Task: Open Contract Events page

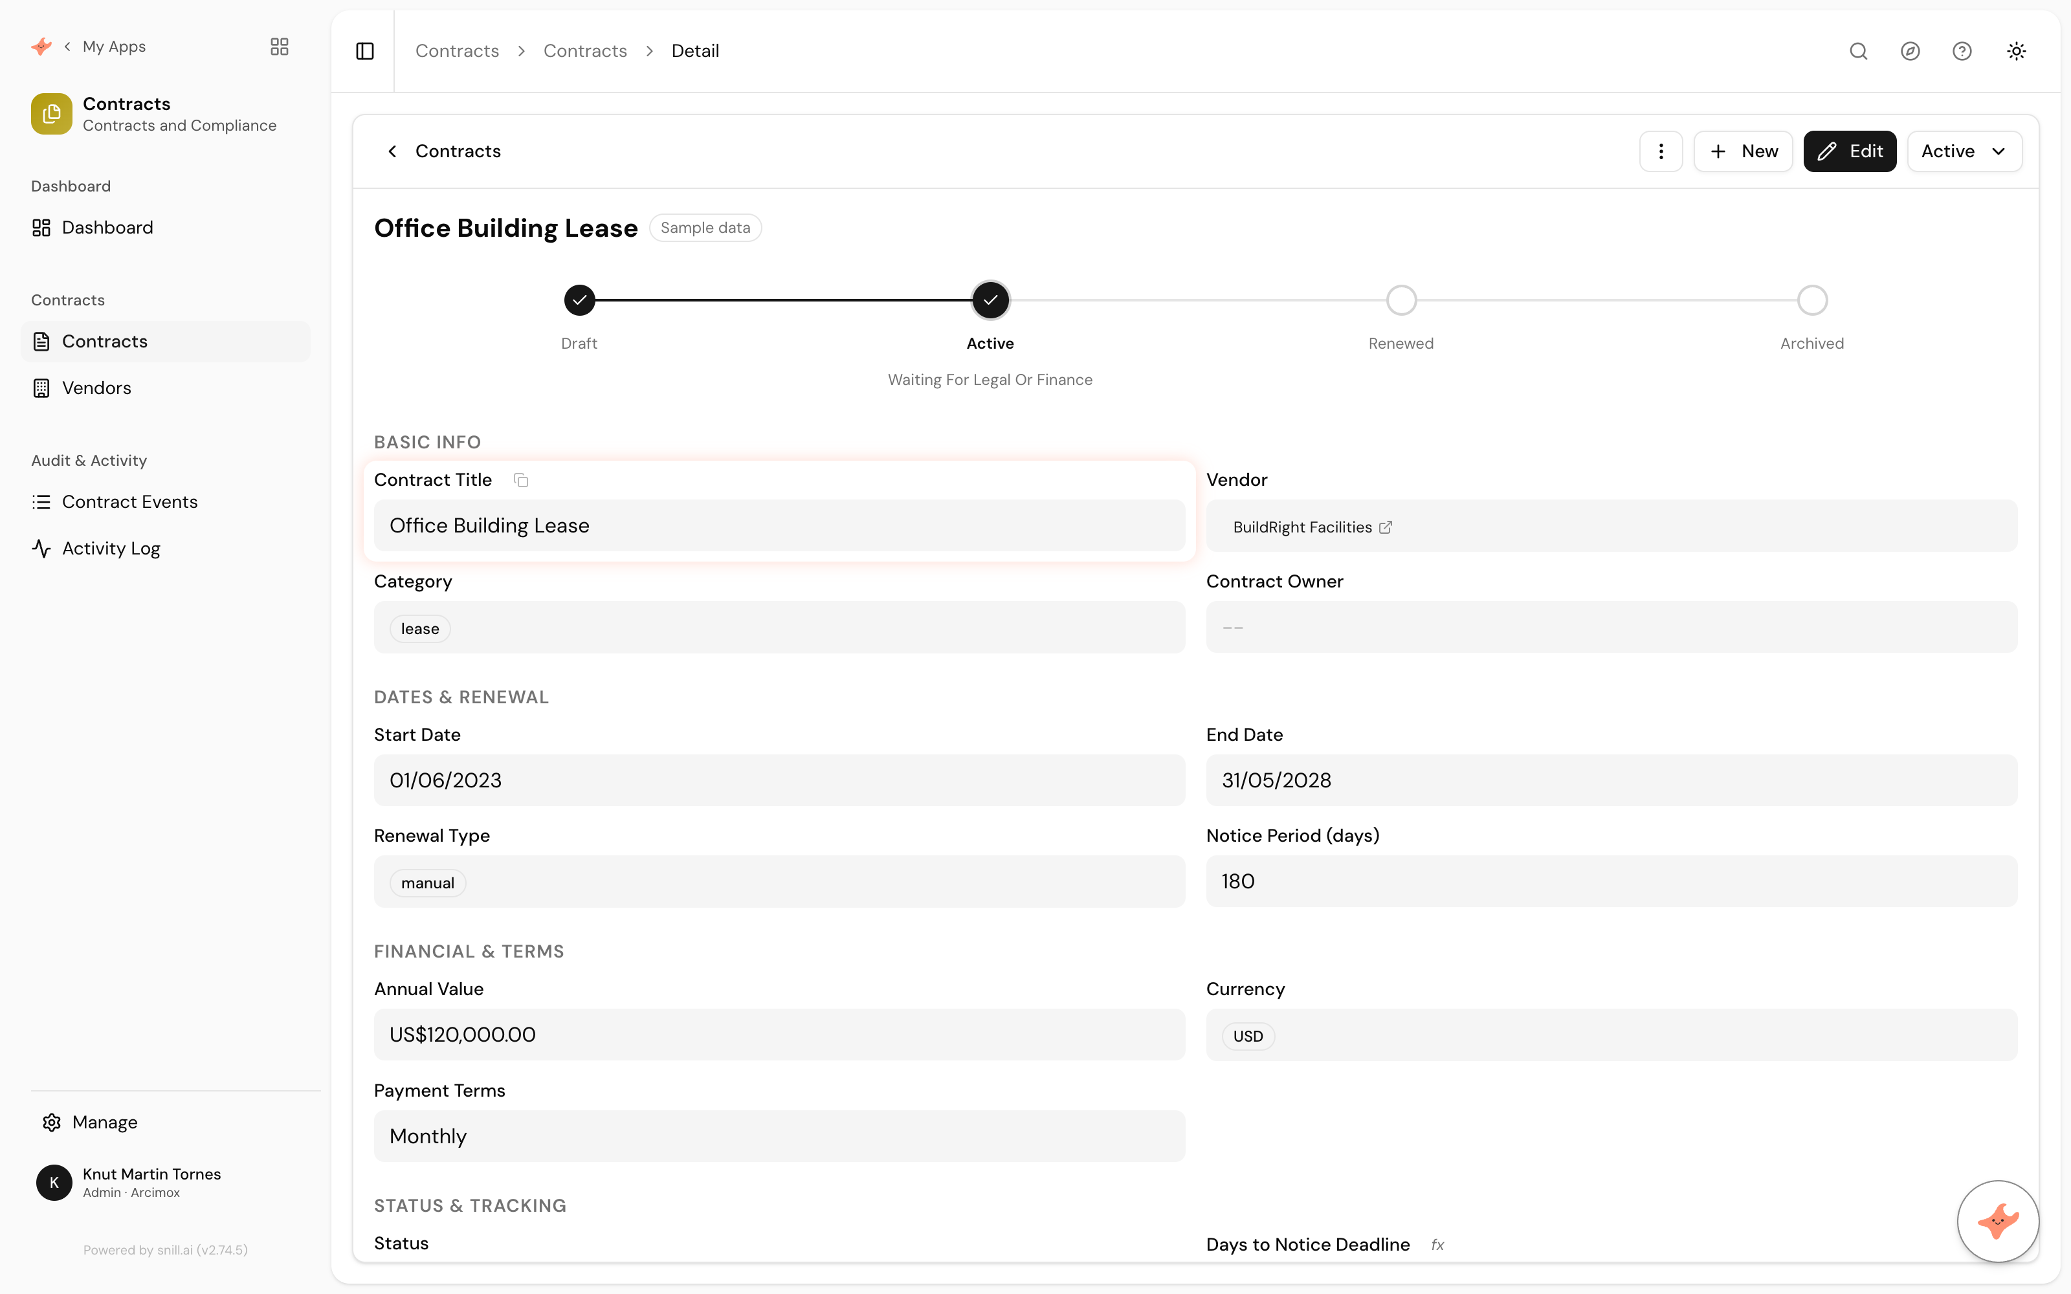Action: click(165, 501)
